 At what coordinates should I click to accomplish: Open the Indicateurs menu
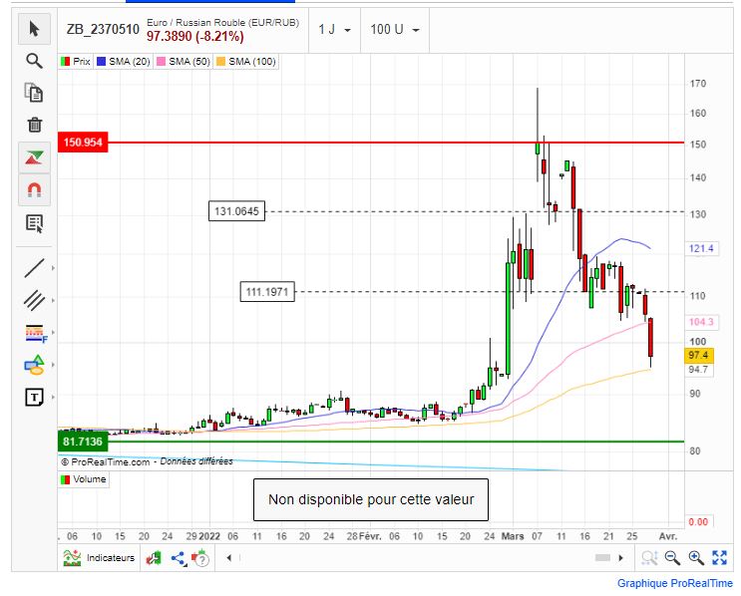[100, 558]
